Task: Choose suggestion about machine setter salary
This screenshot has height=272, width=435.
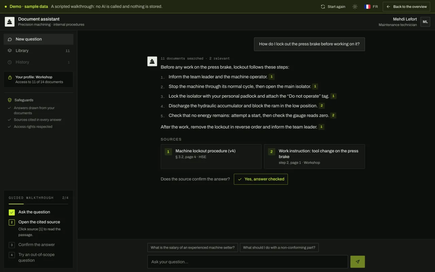Action: pos(193,248)
